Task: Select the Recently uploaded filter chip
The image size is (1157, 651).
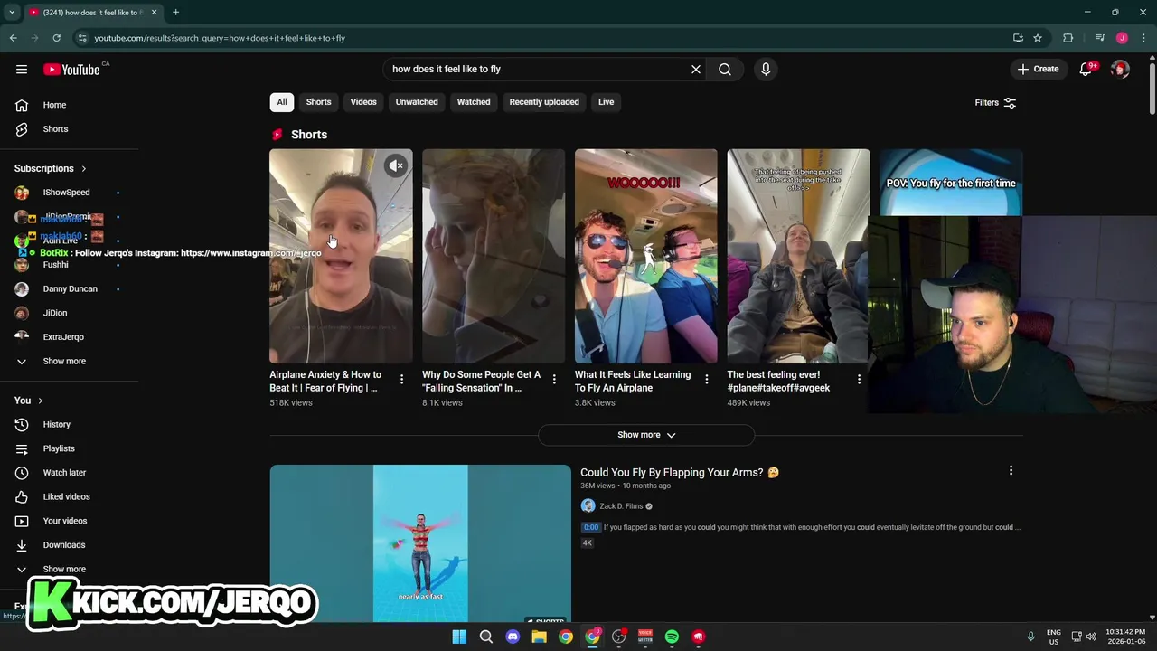Action: [544, 102]
